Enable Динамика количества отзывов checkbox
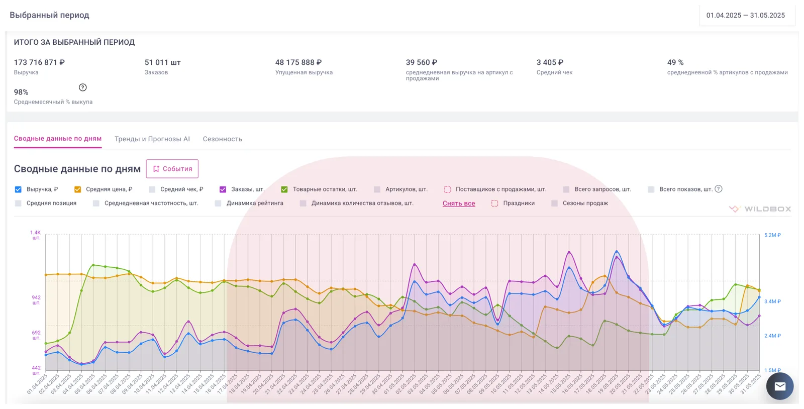This screenshot has height=409, width=804. (303, 203)
